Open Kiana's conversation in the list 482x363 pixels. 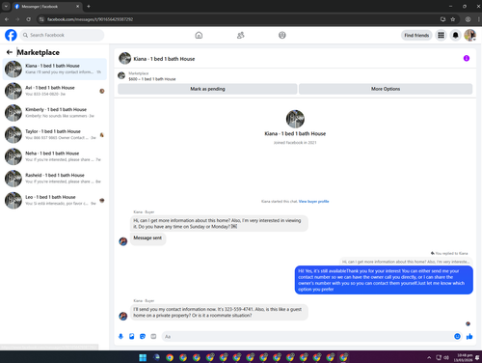click(55, 69)
